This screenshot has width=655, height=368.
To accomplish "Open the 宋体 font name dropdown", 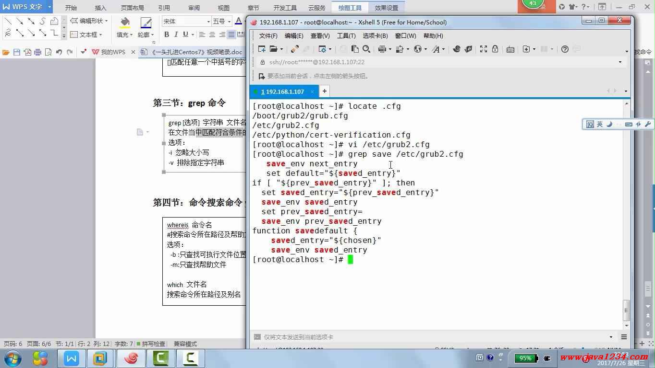I will coord(208,22).
